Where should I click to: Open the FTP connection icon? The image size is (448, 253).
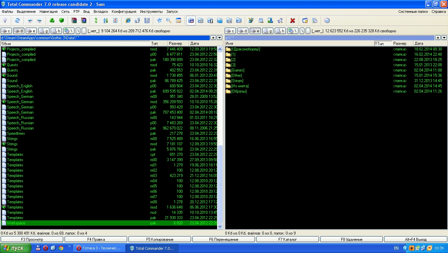(x=147, y=20)
